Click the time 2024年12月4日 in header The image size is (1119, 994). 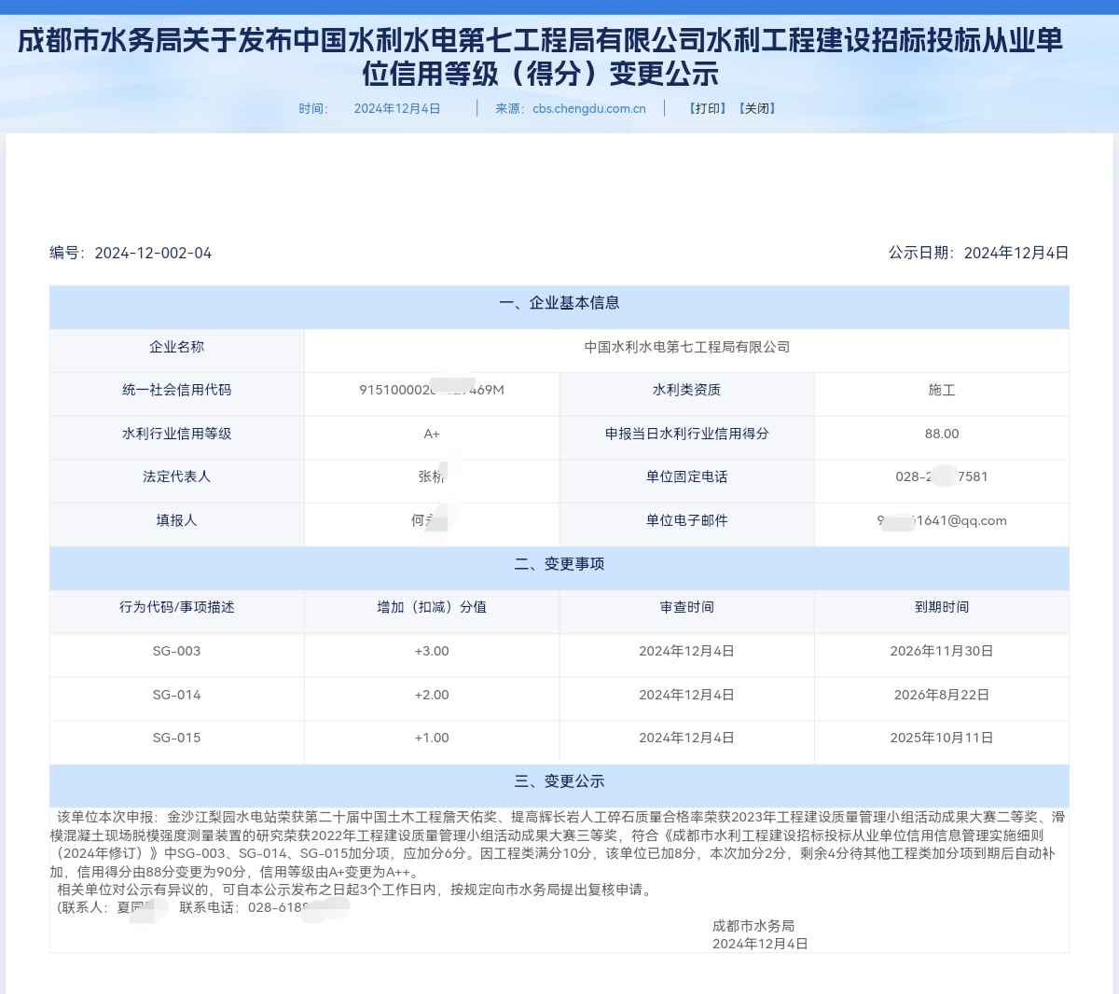click(x=397, y=108)
